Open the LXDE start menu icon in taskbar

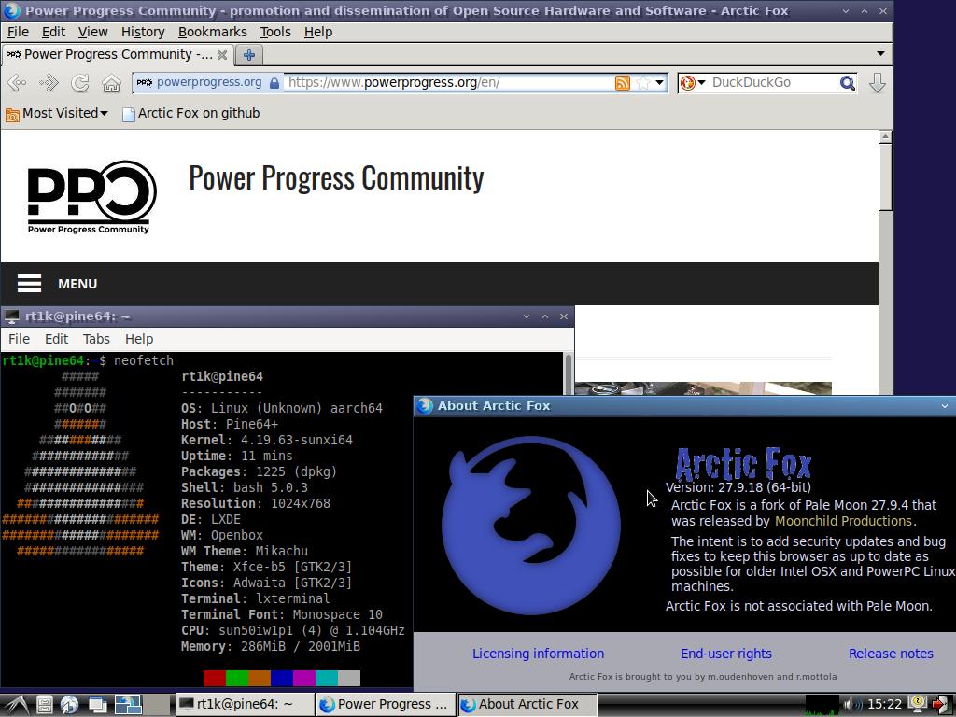click(16, 705)
